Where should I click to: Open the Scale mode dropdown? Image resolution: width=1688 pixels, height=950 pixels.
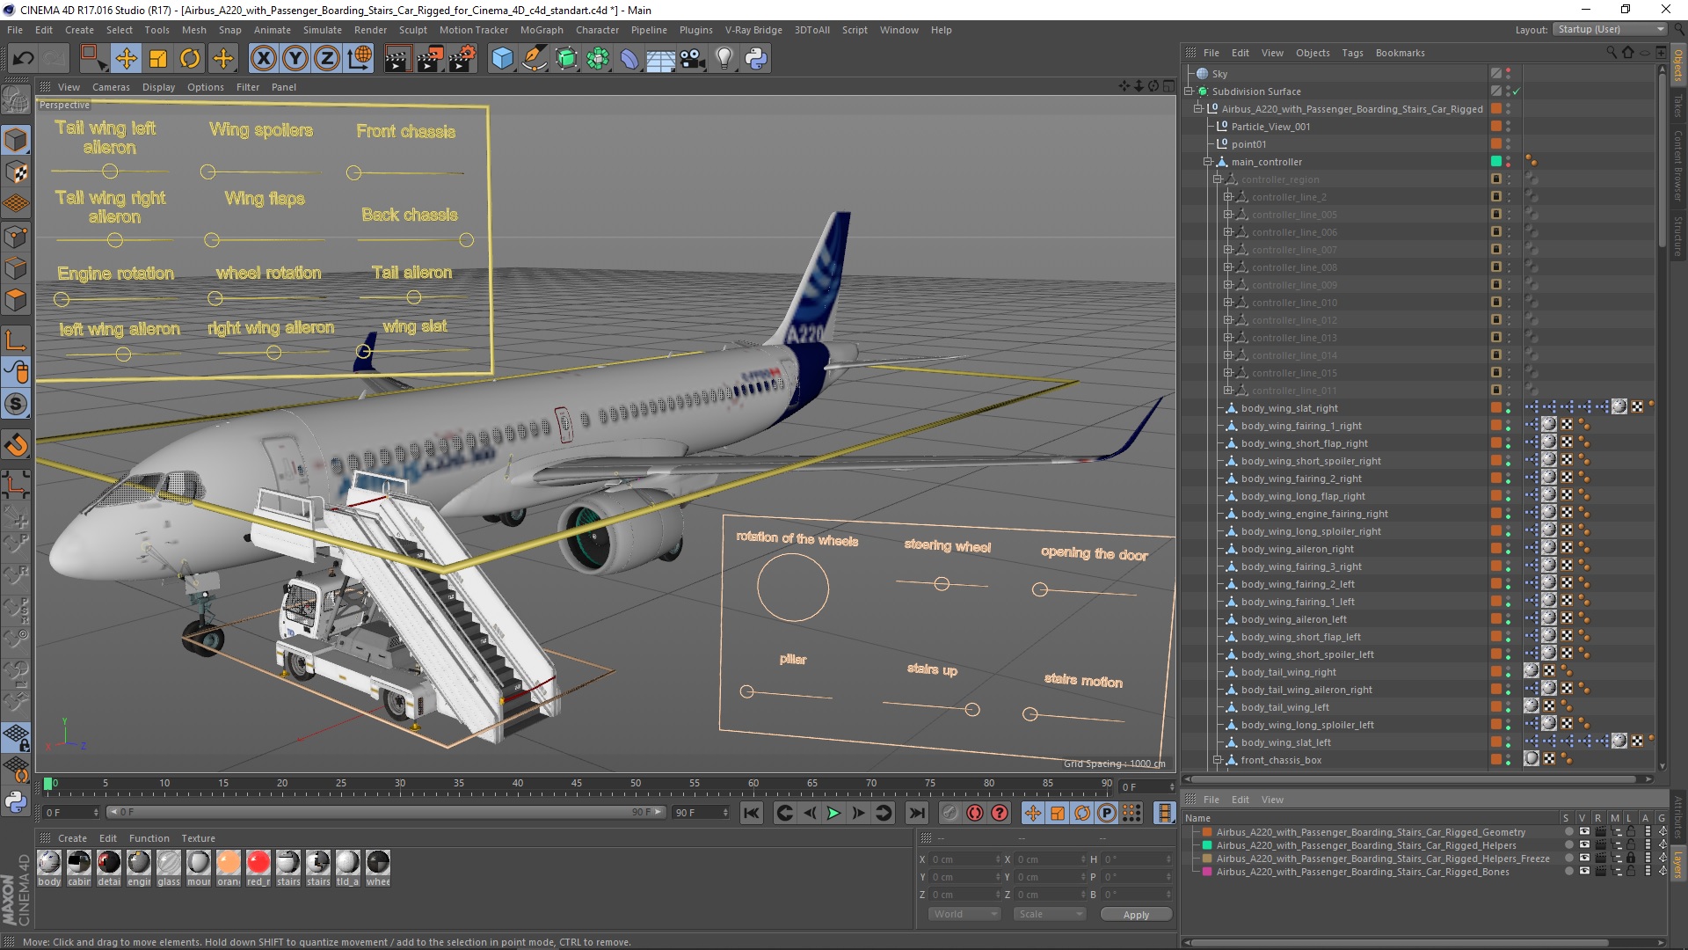pos(1049,914)
